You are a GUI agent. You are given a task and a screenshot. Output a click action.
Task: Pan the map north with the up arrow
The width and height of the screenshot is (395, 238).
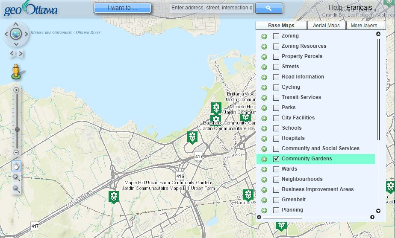tap(16, 24)
